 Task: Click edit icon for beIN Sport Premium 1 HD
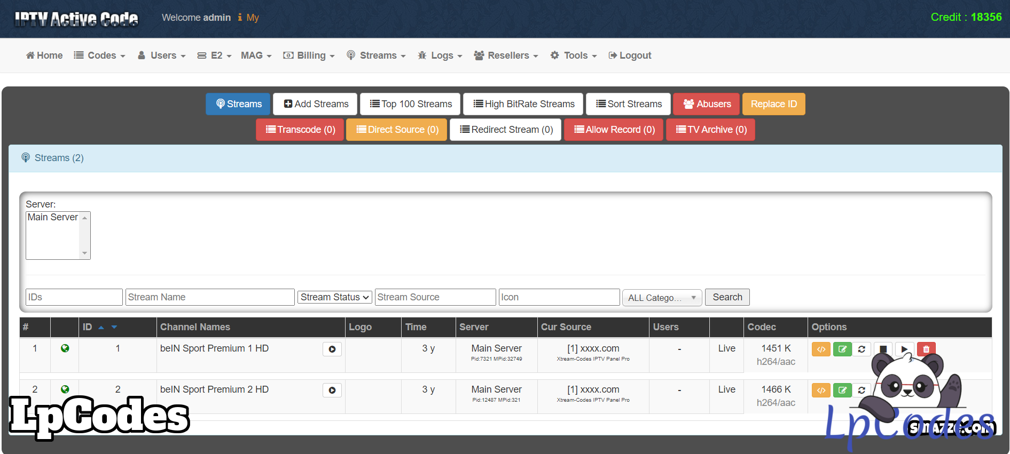(x=842, y=349)
